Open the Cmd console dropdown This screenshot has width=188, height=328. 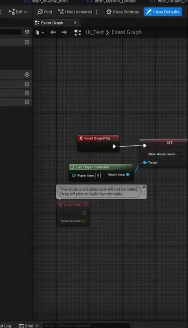29,326
